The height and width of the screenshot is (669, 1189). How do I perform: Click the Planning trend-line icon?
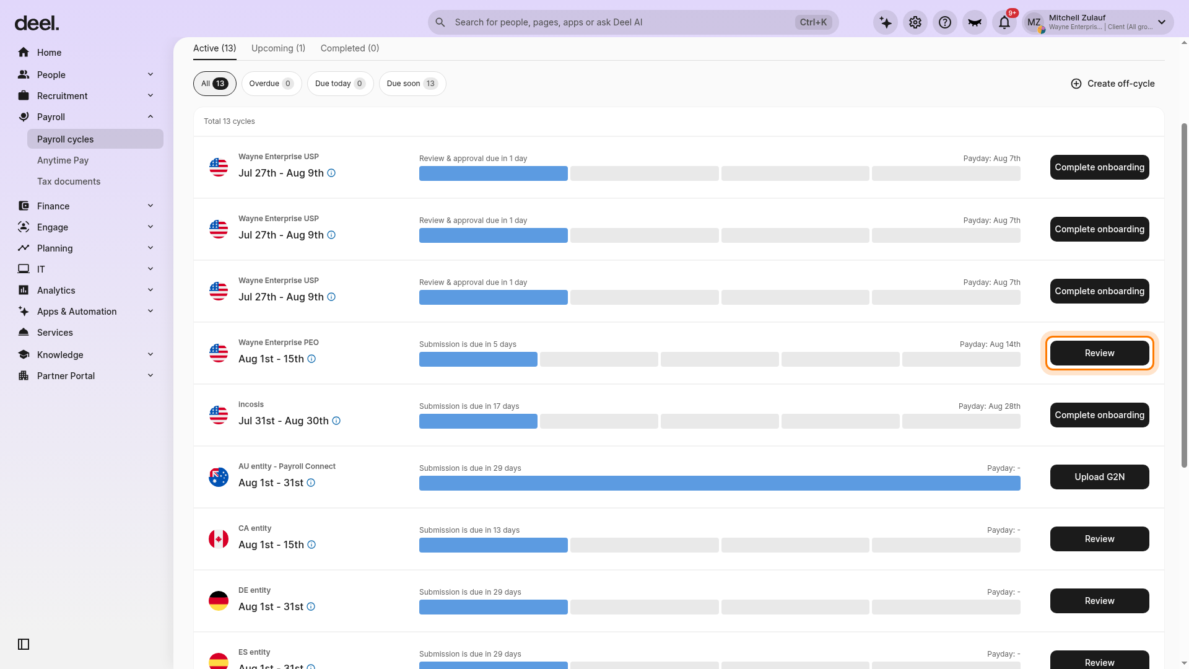pyautogui.click(x=24, y=248)
